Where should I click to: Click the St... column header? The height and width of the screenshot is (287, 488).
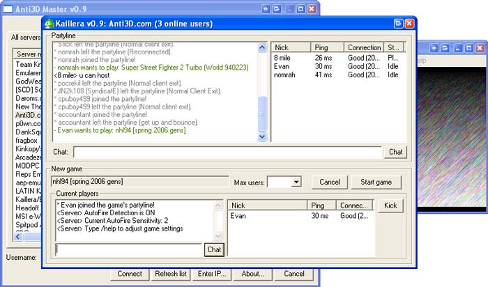click(x=394, y=47)
